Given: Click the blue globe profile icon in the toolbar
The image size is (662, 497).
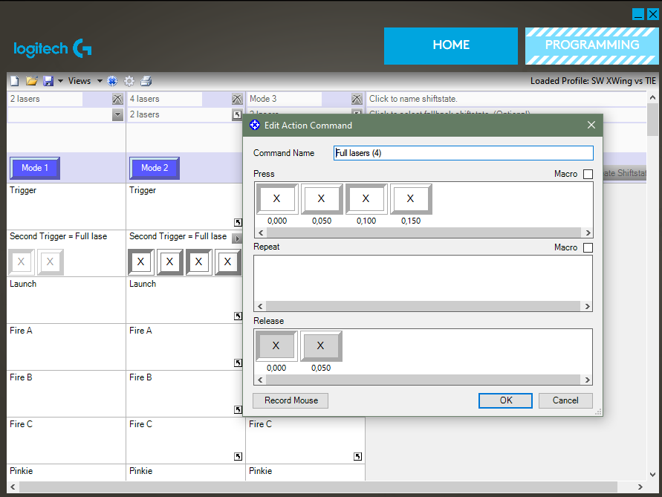Looking at the screenshot, I should (112, 81).
